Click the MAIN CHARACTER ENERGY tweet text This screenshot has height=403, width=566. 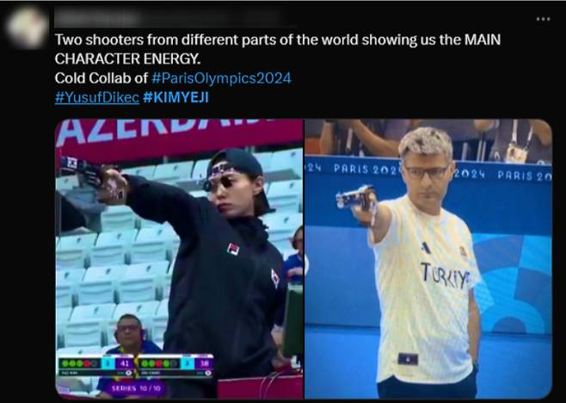[278, 49]
